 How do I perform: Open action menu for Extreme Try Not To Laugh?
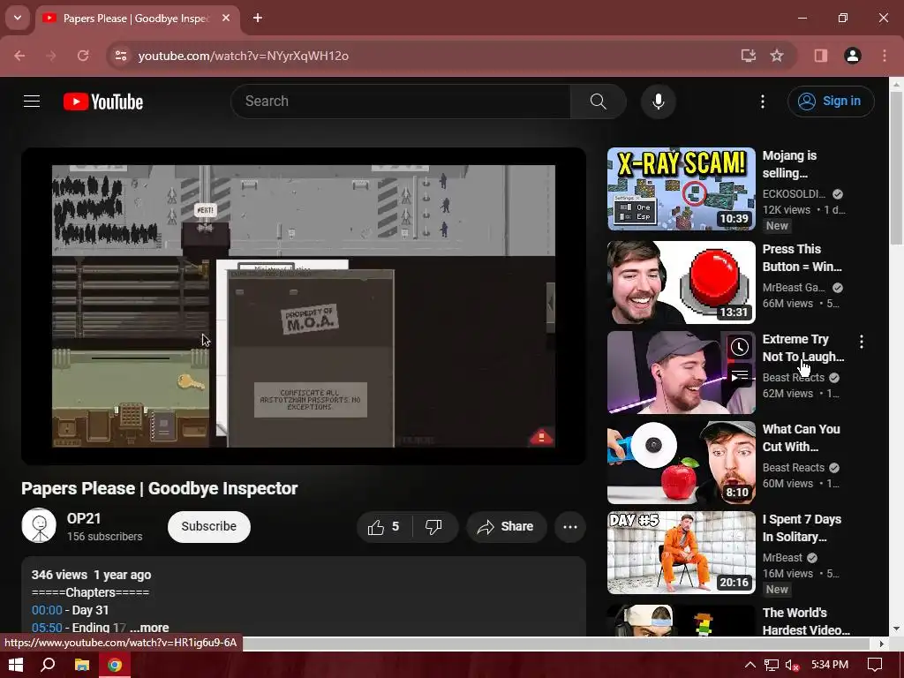[x=862, y=342]
